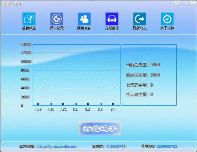The image size is (197, 152).
Task: Click the 8.4 date label on chart
Action: (x=113, y=109)
